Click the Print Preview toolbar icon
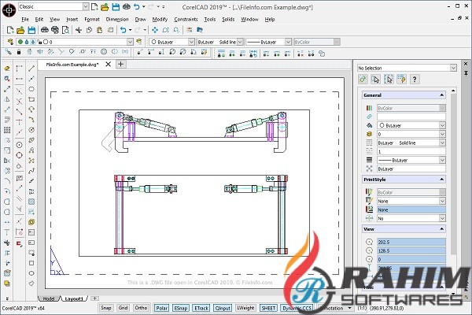The width and height of the screenshot is (472, 315). point(65,30)
